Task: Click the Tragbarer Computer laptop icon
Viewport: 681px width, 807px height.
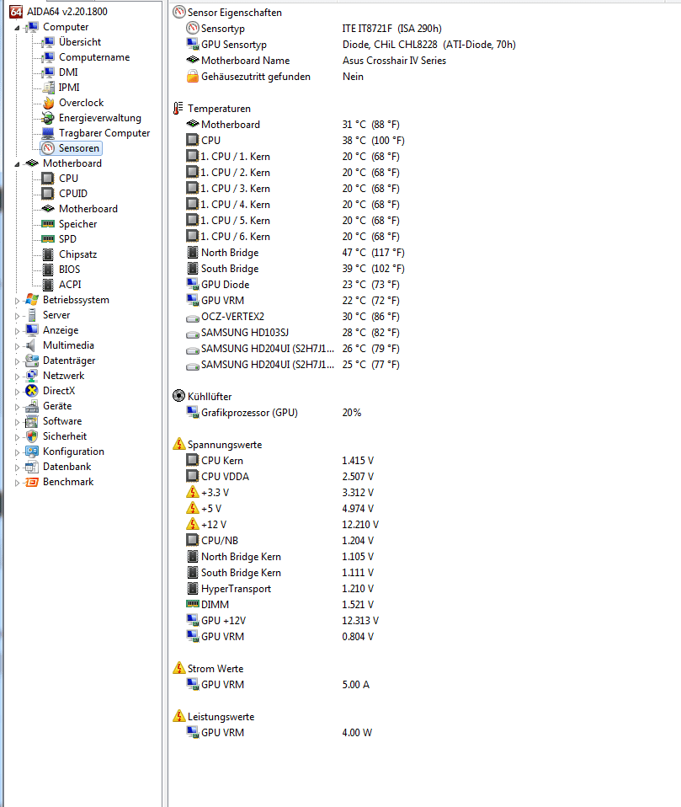Action: [x=48, y=133]
